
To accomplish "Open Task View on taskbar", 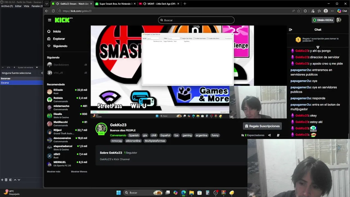I will point(168,193).
